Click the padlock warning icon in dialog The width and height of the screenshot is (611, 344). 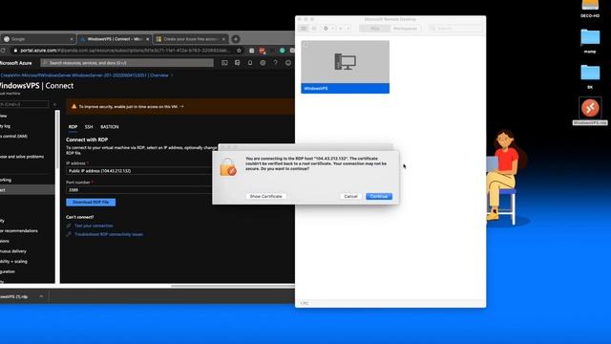tap(228, 167)
